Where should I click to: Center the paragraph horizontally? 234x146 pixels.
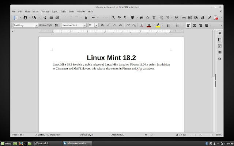point(195,25)
